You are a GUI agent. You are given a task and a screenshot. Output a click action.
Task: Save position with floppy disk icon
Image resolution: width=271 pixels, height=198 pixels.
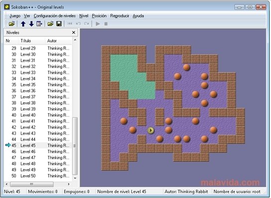click(x=59, y=24)
